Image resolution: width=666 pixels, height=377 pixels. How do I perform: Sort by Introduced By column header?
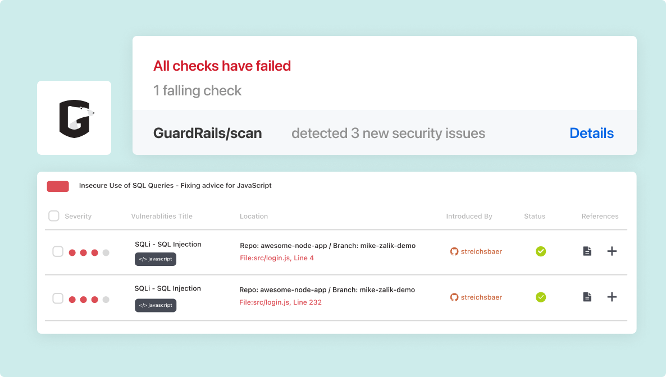point(469,216)
